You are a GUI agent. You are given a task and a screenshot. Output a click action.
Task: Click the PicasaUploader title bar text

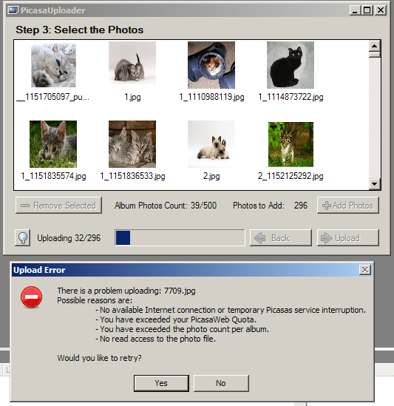52,10
